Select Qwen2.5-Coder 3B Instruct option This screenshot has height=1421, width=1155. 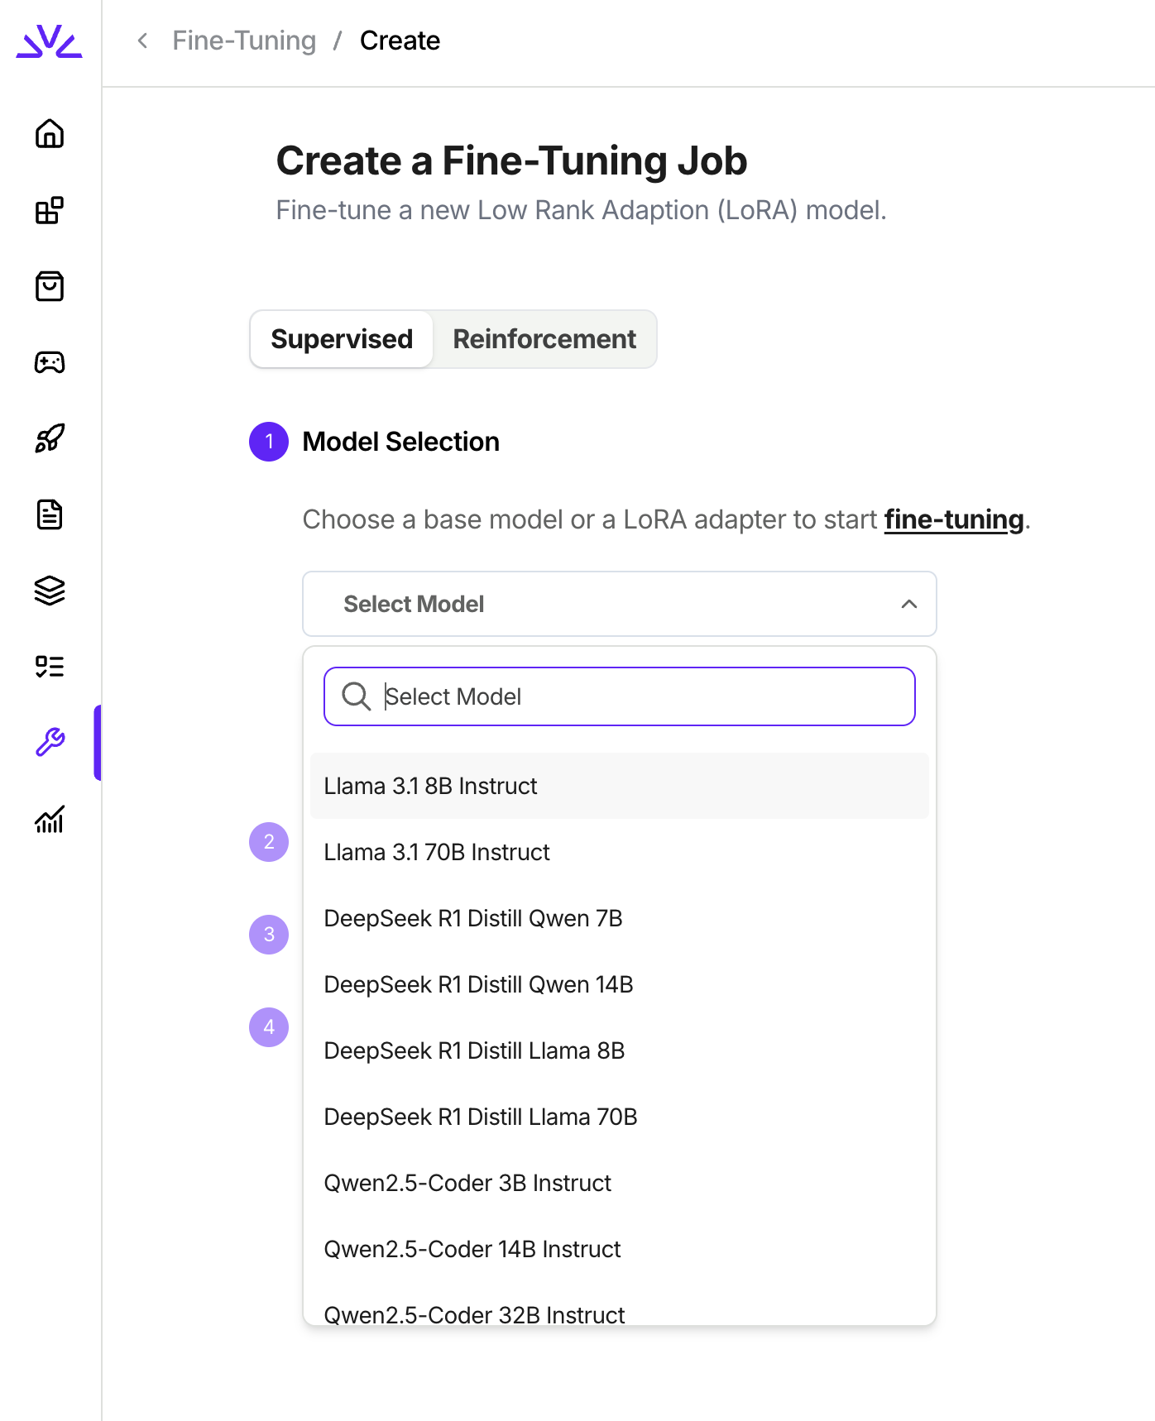(467, 1183)
